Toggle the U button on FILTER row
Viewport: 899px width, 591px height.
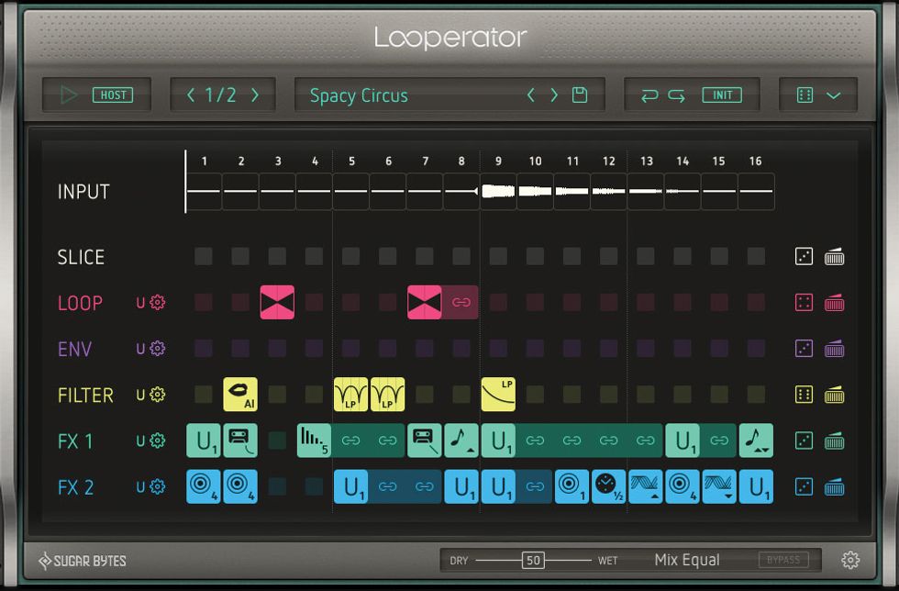point(140,395)
